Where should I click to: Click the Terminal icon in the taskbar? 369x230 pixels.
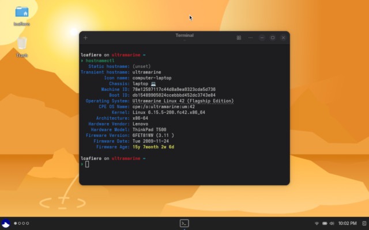point(184,223)
